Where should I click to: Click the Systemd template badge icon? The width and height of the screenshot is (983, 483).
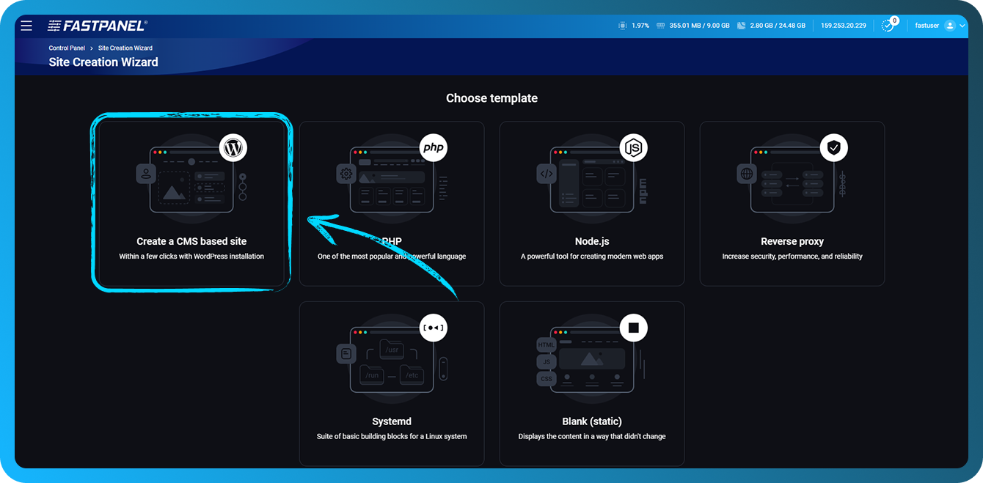tap(433, 328)
